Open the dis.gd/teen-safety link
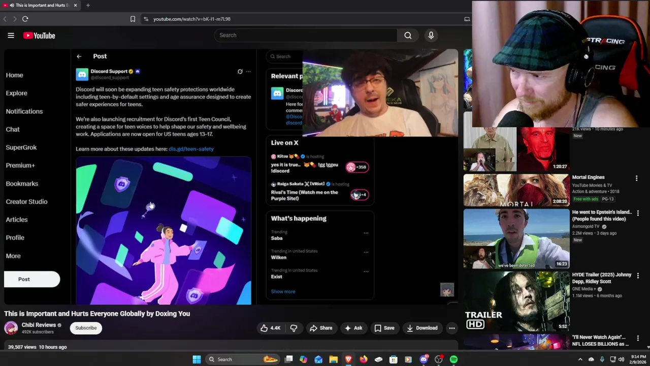This screenshot has width=650, height=366. (x=191, y=149)
